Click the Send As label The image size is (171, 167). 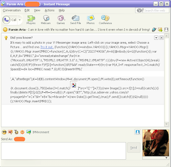point(7,139)
